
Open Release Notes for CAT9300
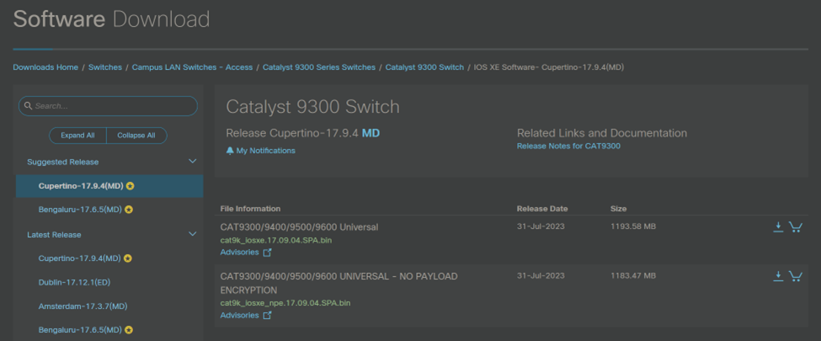point(568,147)
